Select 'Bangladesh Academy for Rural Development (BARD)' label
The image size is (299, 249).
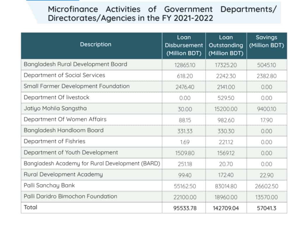tap(92, 164)
